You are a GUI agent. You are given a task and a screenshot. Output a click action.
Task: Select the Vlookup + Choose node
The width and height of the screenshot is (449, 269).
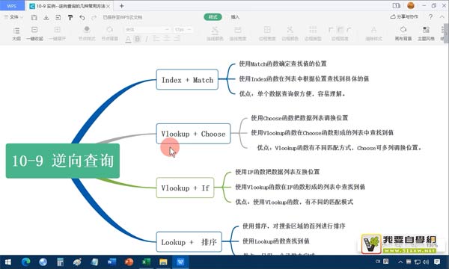(x=193, y=134)
